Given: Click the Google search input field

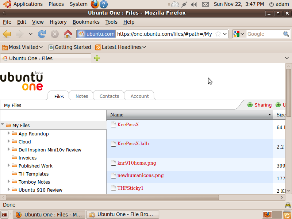Looking at the screenshot, I should (x=264, y=34).
